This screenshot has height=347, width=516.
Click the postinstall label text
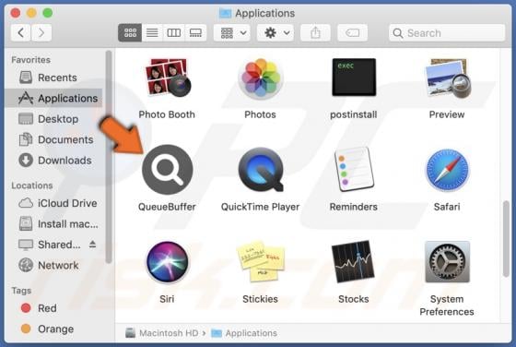354,114
